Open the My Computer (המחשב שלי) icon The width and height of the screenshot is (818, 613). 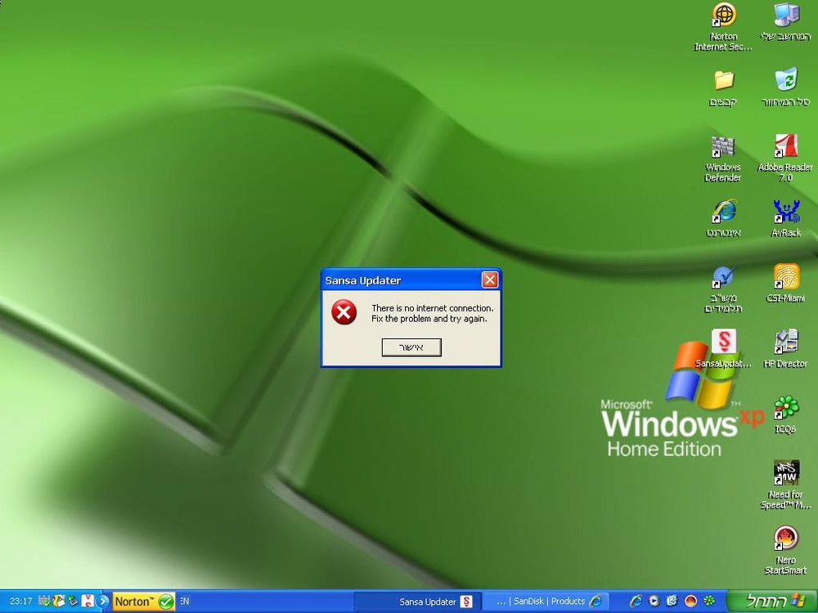pos(785,22)
